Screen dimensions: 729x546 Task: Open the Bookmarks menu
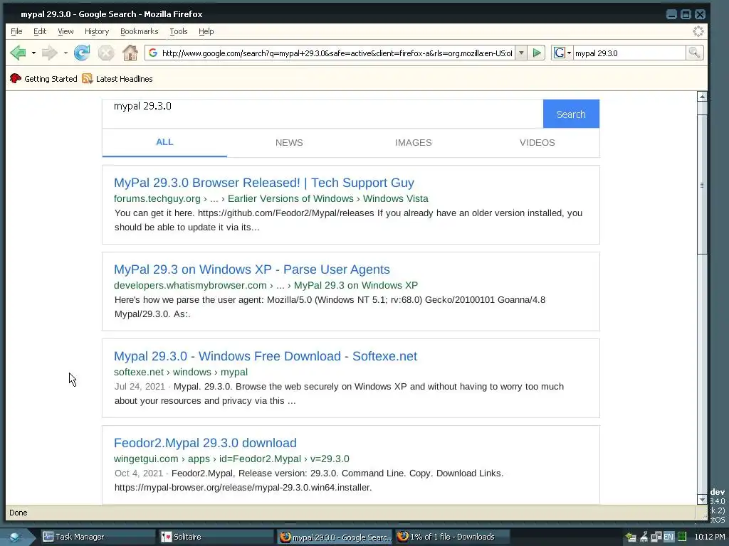tap(139, 31)
